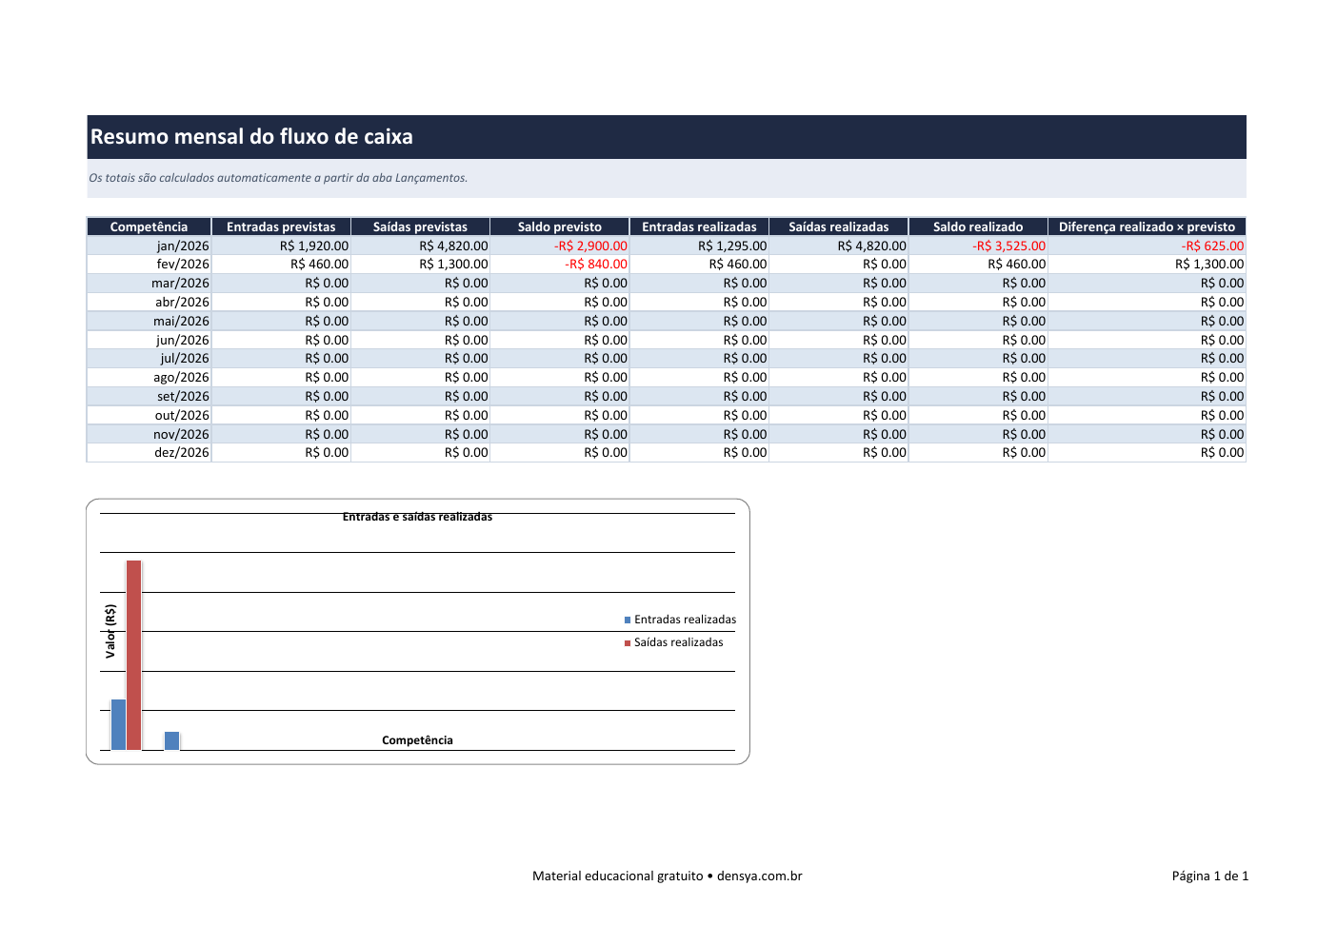The height and width of the screenshot is (945, 1337).
Task: Click the 'Competência' chart axis label
Action: (x=417, y=740)
